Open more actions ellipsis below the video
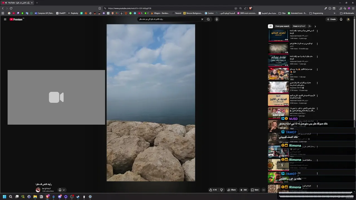 pos(263,190)
